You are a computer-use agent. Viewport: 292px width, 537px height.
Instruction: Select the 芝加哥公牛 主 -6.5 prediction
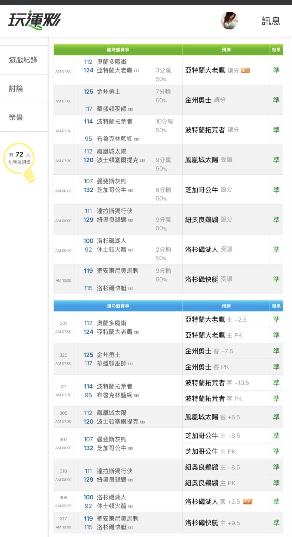(x=213, y=436)
